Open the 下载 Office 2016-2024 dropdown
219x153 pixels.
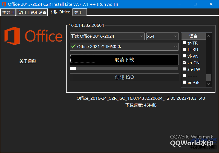[107, 36]
